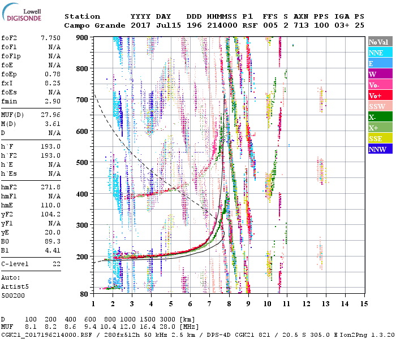Select the Vo- pink legend swatch
Viewport: 396px width, 339px height.
point(380,85)
